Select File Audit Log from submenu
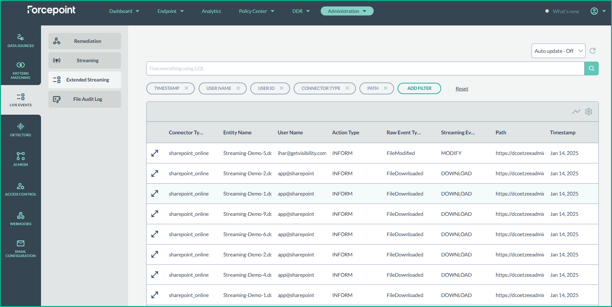 (85, 99)
